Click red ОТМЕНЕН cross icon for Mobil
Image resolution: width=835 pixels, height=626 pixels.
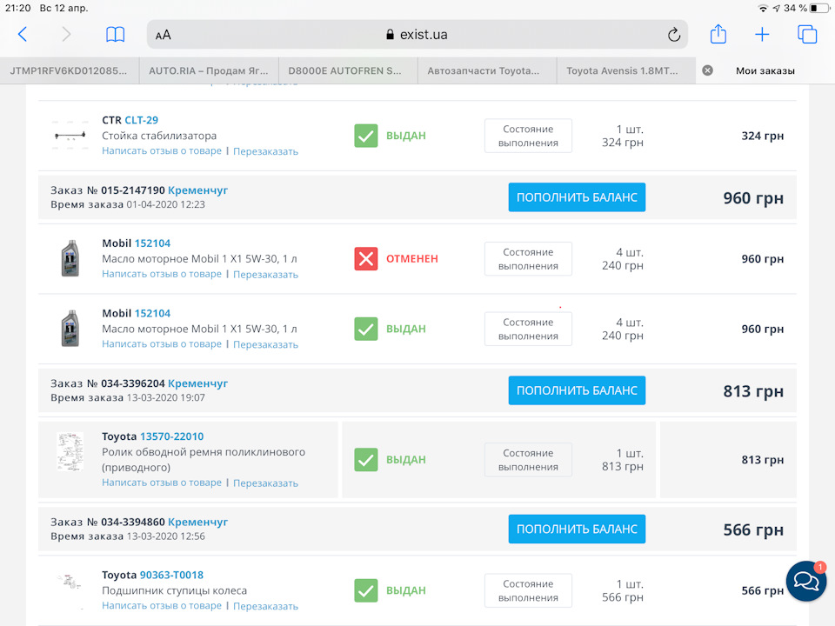(366, 259)
